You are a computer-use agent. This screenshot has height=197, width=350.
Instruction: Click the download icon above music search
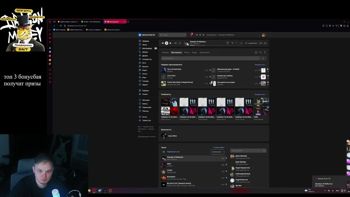pyautogui.click(x=256, y=52)
